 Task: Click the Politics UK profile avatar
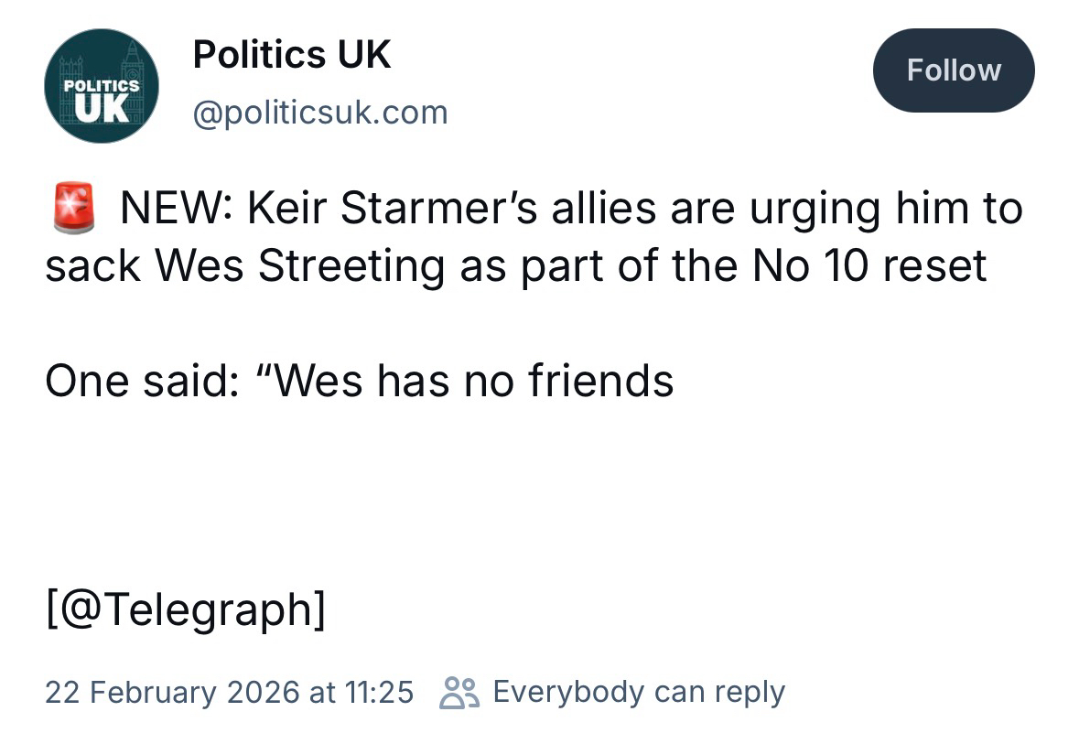pyautogui.click(x=102, y=86)
